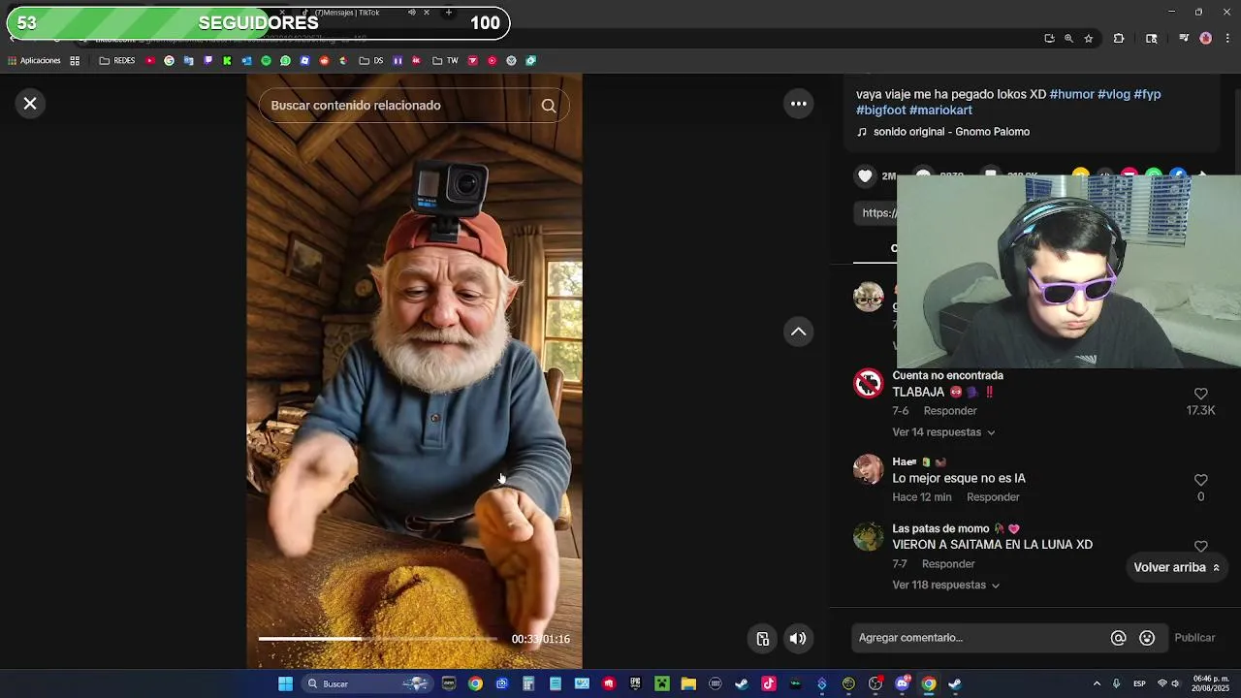Open the Aplicaciones bookmark shortcut
This screenshot has height=698, width=1241.
pyautogui.click(x=34, y=61)
